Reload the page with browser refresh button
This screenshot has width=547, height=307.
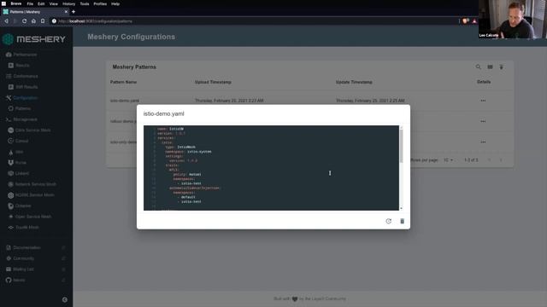(x=25, y=21)
